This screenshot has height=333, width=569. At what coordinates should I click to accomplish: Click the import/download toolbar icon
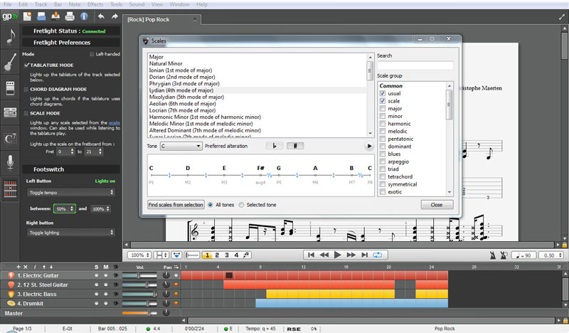click(55, 16)
